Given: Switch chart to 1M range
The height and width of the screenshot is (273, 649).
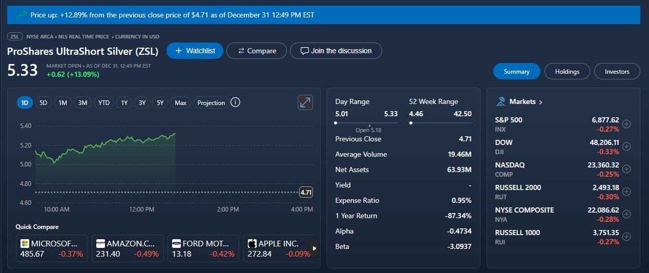Looking at the screenshot, I should [x=62, y=103].
